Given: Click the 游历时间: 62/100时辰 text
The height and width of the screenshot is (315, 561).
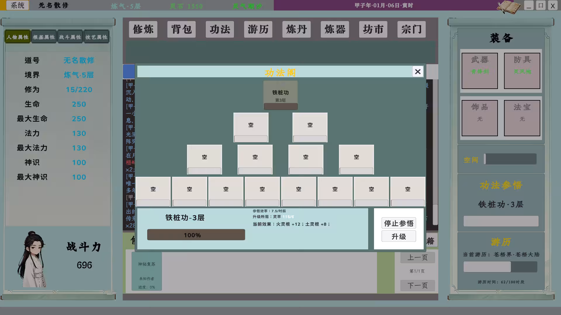Looking at the screenshot, I should click(501, 282).
